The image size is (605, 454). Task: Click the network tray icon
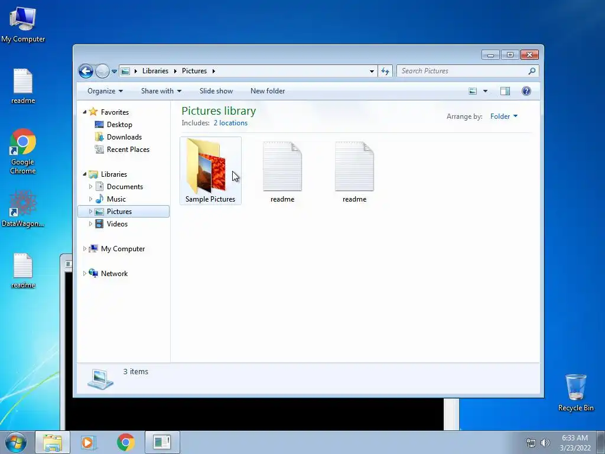coord(531,443)
